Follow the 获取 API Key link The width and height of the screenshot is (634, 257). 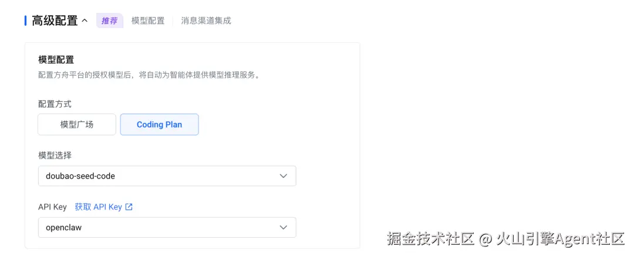point(98,207)
